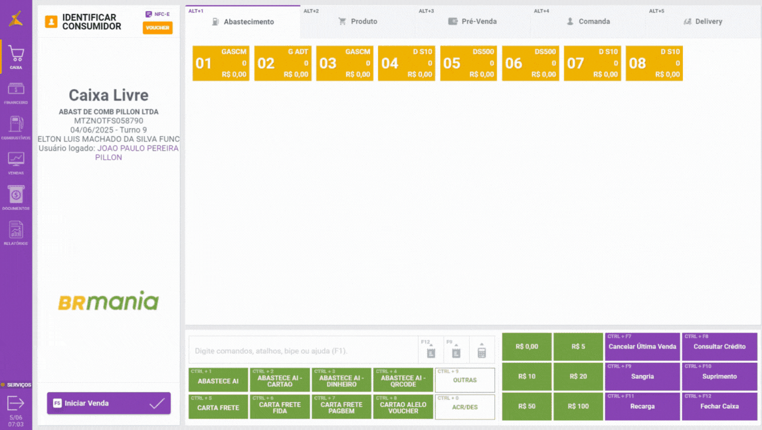This screenshot has height=430, width=762.
Task: Click ABASTECE AI - DINHEIRO button
Action: 341,380
